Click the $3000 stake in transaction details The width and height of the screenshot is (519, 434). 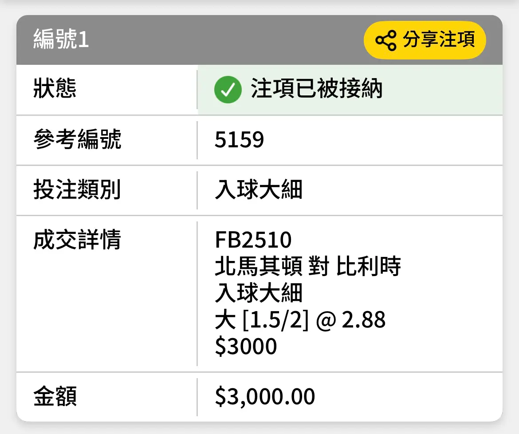(x=246, y=347)
